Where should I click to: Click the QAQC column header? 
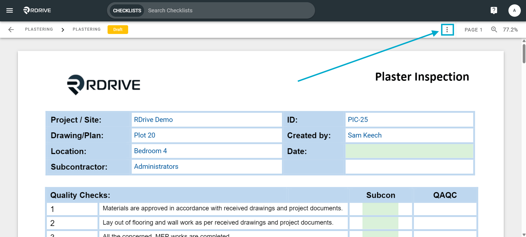[445, 195]
